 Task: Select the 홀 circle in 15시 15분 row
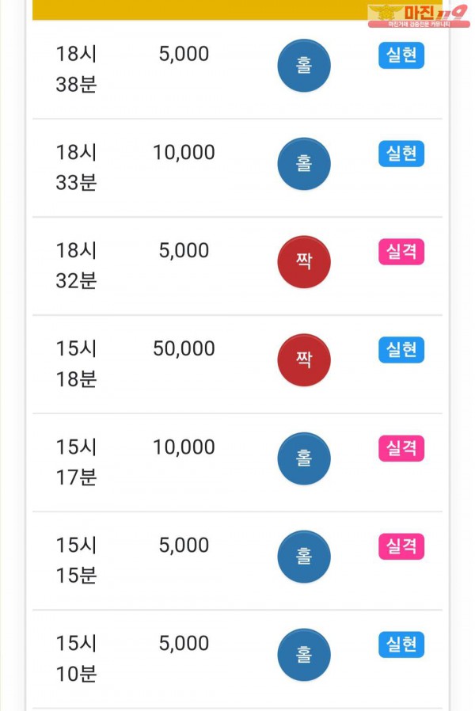304,557
